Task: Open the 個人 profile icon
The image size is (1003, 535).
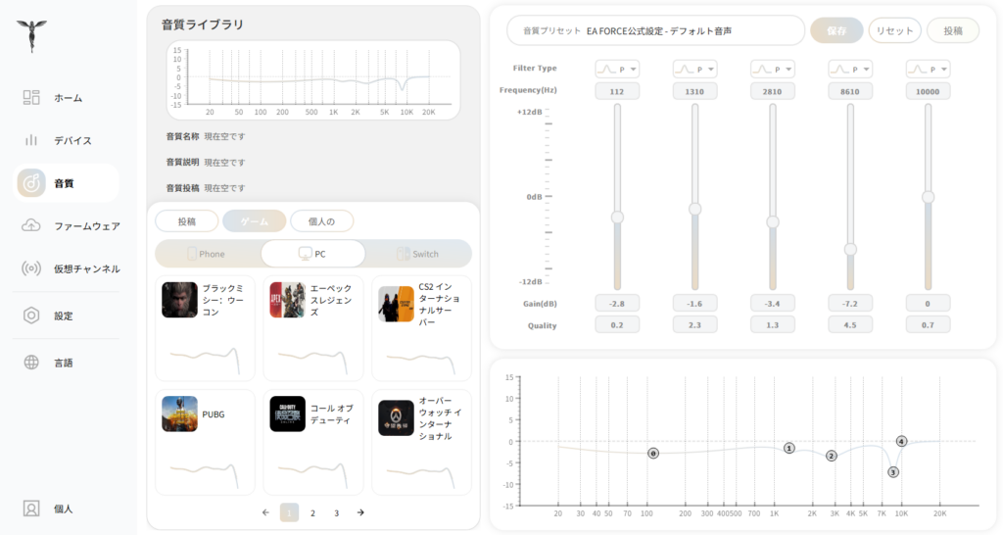Action: (31, 509)
